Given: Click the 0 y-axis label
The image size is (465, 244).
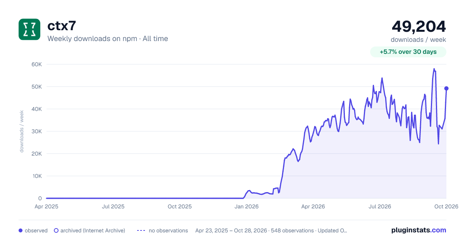Looking at the screenshot, I should (40, 198).
